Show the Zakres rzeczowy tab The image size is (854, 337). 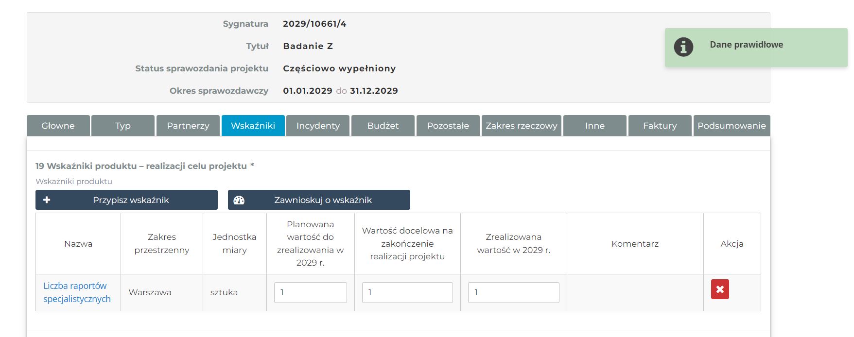(522, 126)
